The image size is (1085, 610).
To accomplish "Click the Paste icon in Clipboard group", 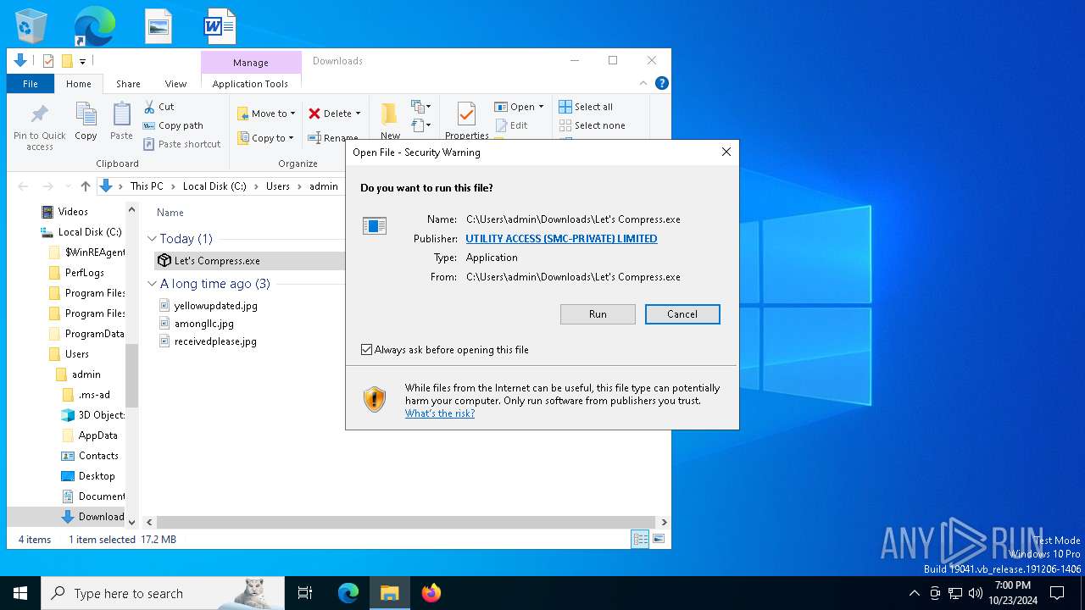I will pyautogui.click(x=121, y=121).
